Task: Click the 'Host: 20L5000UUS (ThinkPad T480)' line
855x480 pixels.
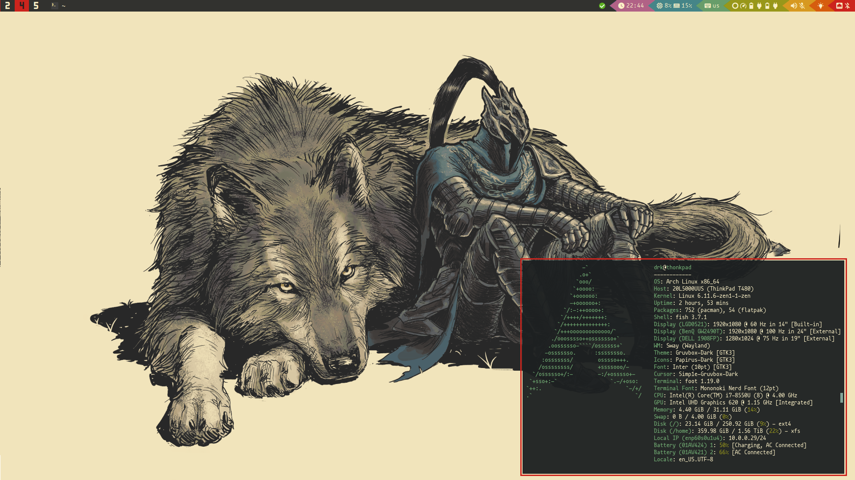Action: coord(704,289)
